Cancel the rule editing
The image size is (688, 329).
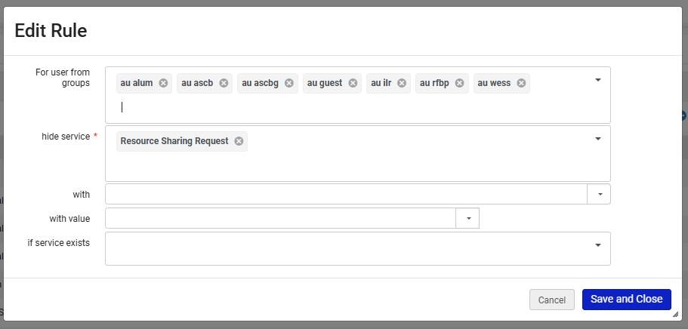(551, 300)
